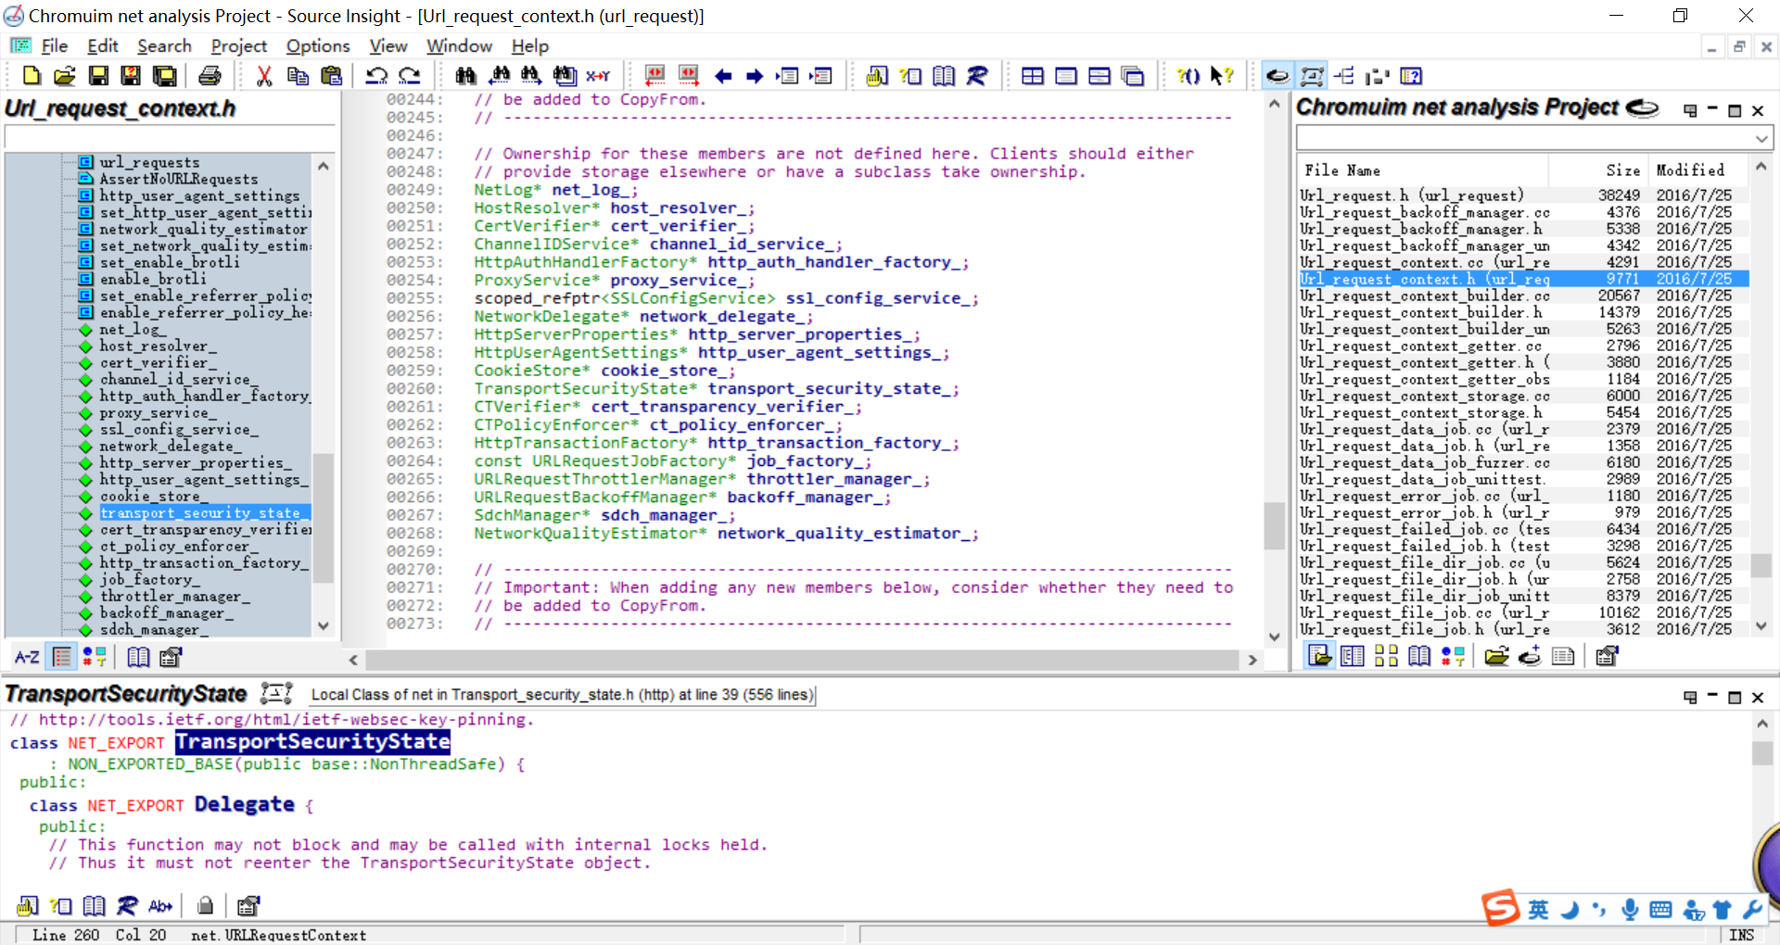Cut selection with the scissors icon
The width and height of the screenshot is (1780, 945).
click(264, 76)
